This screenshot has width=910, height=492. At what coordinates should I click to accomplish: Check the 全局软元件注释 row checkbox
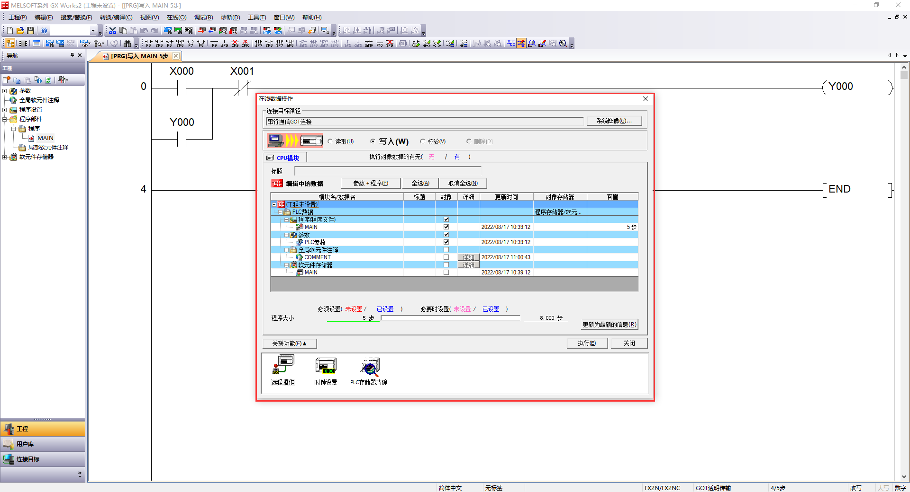(446, 250)
